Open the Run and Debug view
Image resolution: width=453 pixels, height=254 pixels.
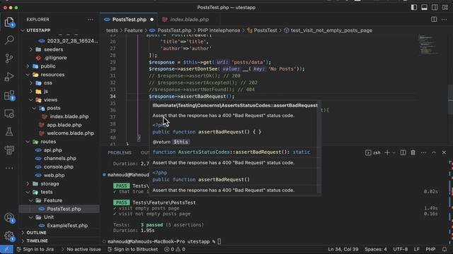coord(9,77)
